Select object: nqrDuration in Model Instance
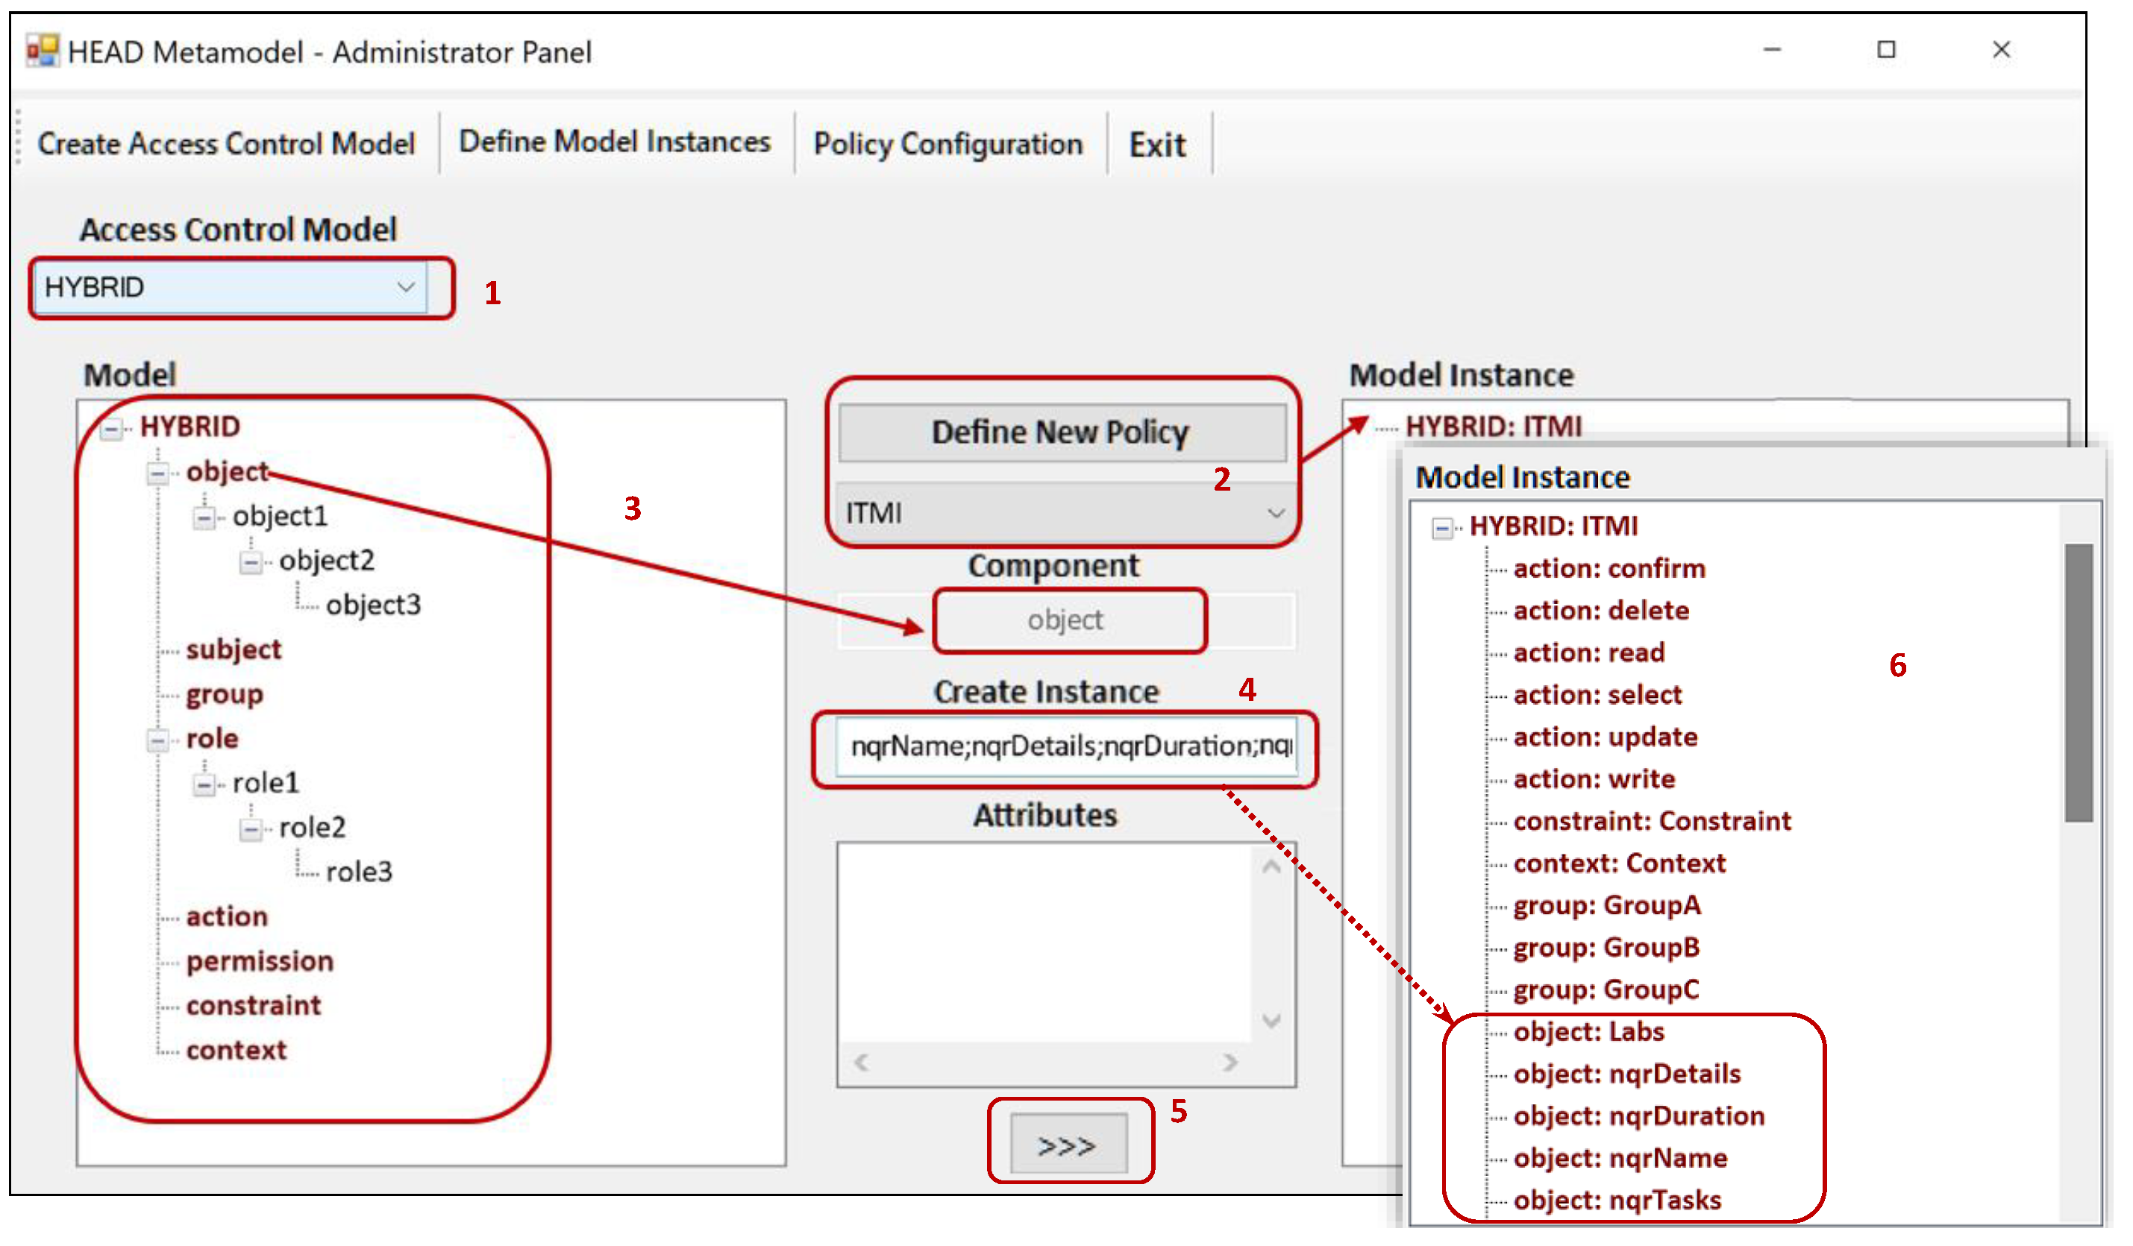 click(x=1638, y=1116)
